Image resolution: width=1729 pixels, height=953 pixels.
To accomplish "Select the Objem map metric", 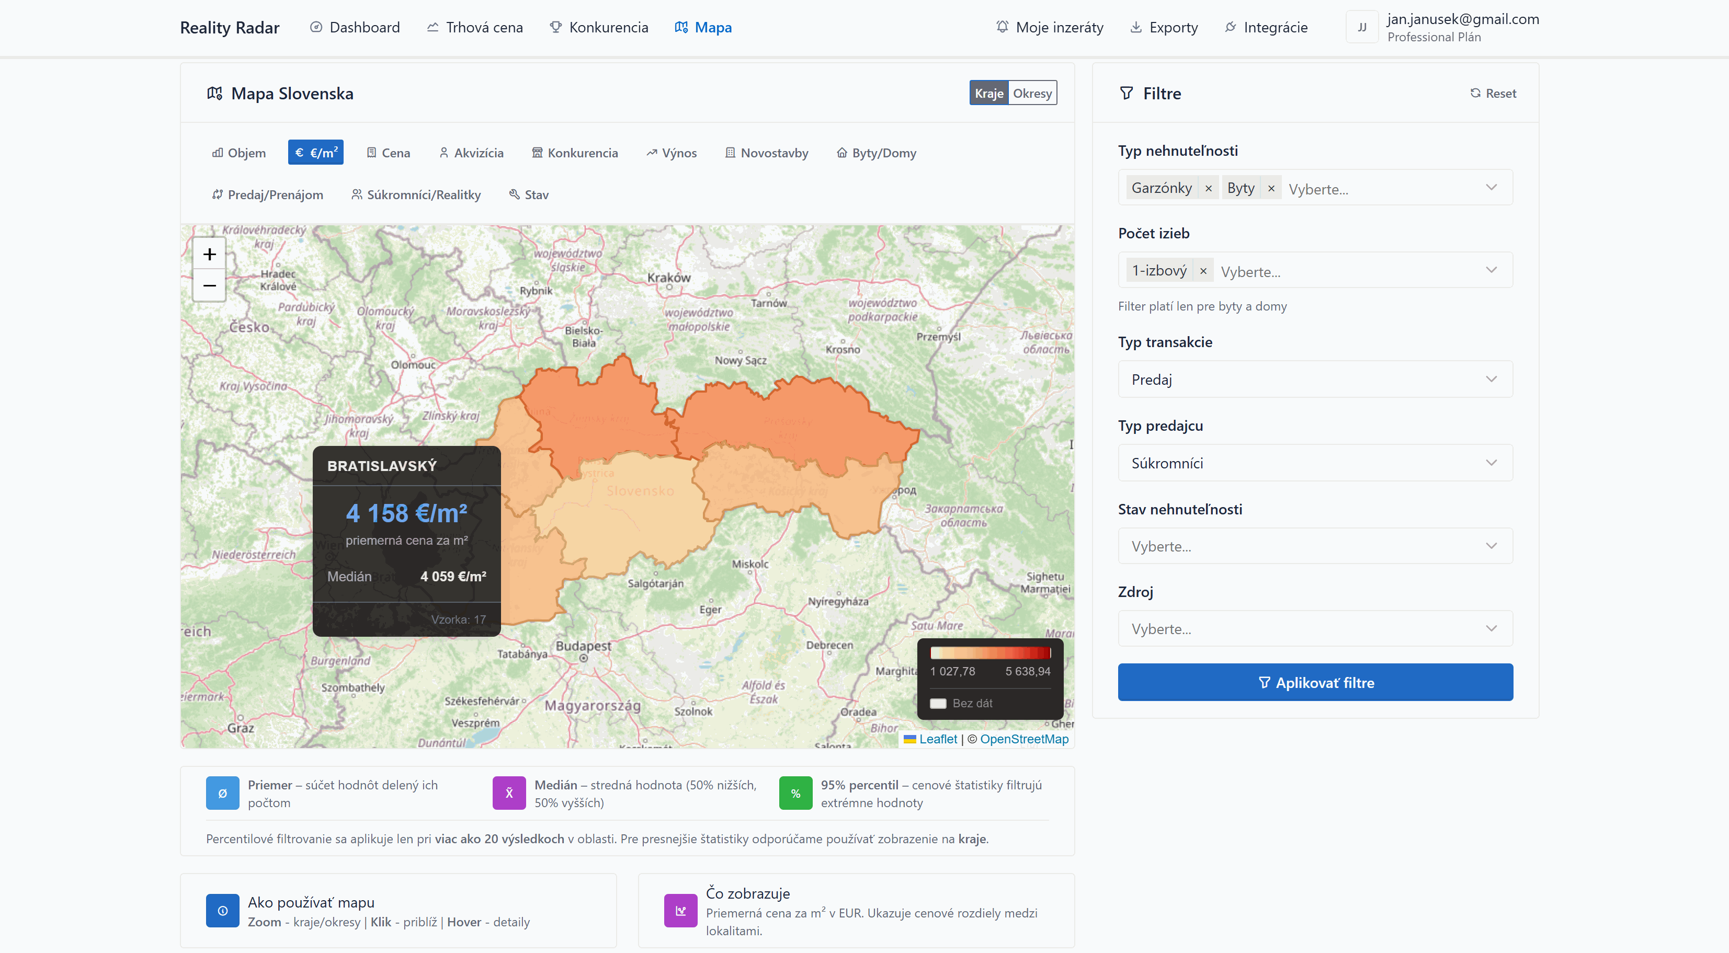I will click(238, 152).
